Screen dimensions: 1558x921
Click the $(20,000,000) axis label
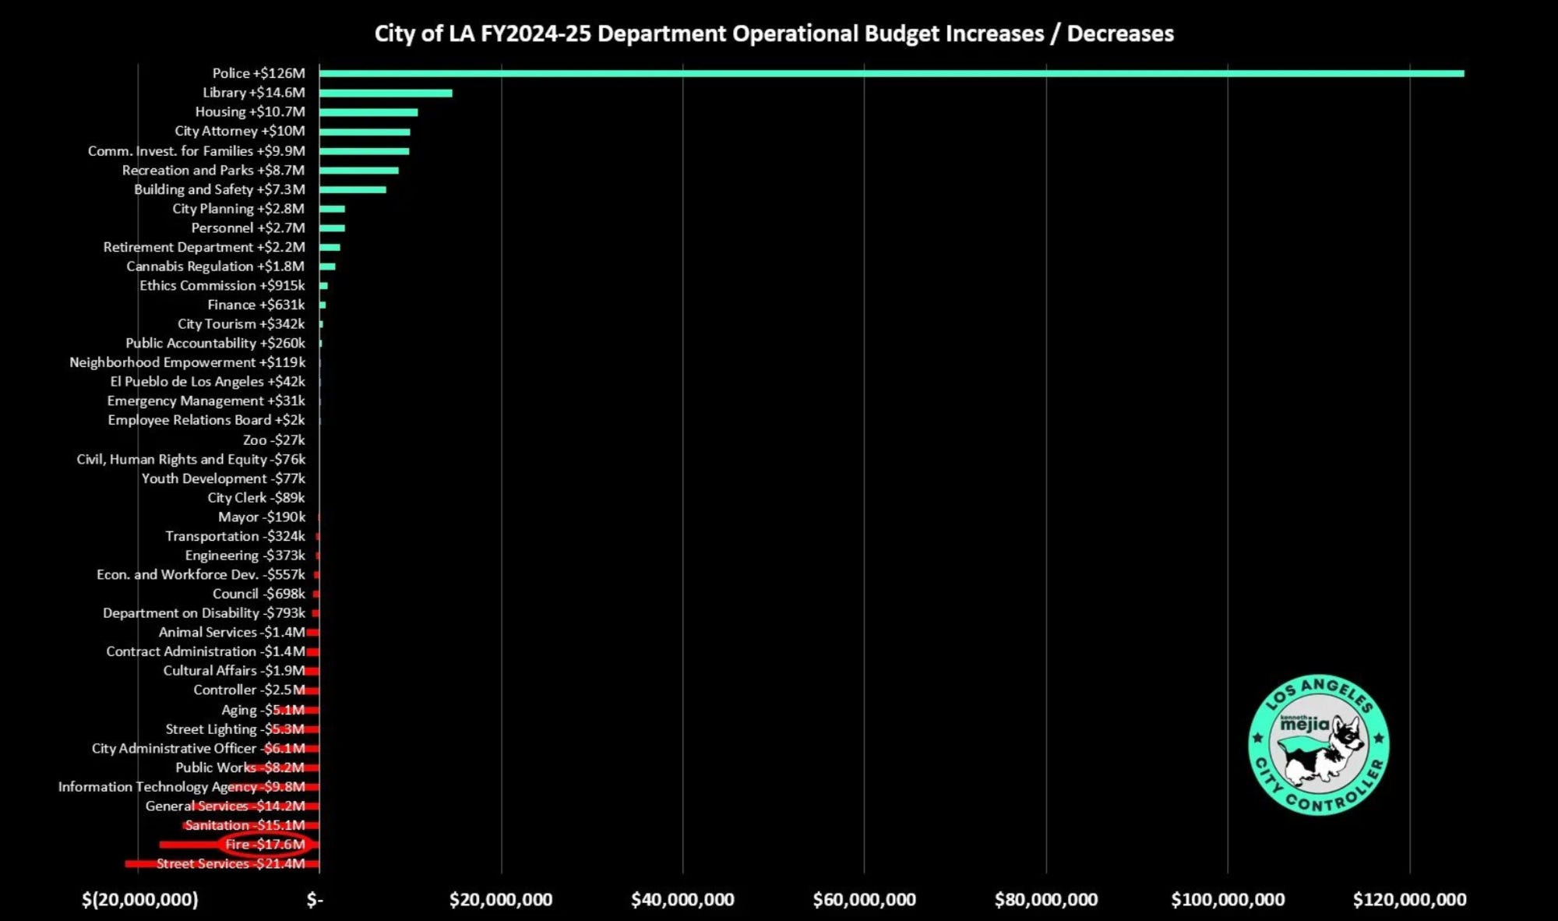tap(140, 900)
